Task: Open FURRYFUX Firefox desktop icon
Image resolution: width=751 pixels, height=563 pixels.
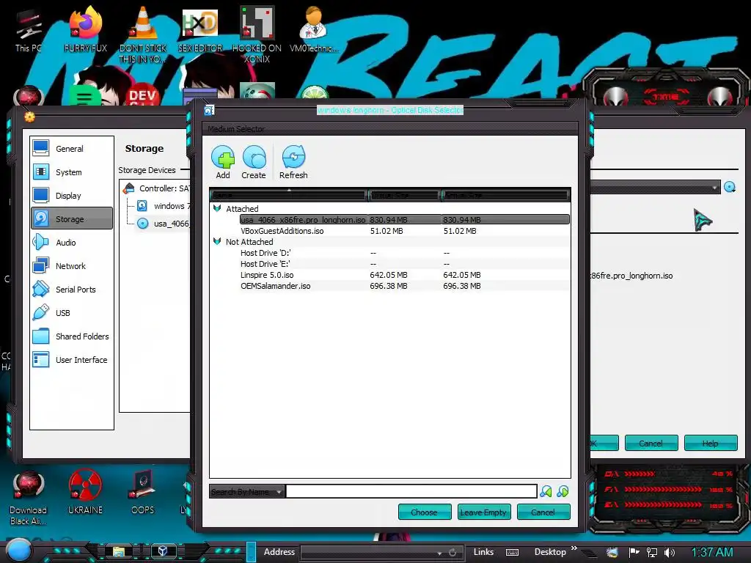Action: (x=86, y=29)
